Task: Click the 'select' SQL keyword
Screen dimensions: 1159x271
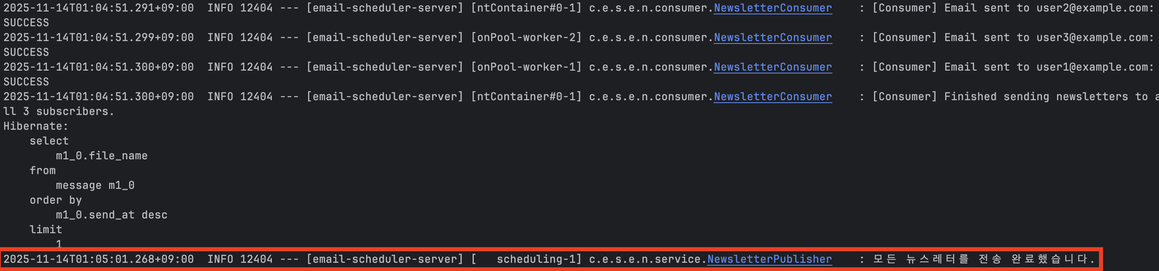Action: pyautogui.click(x=49, y=141)
